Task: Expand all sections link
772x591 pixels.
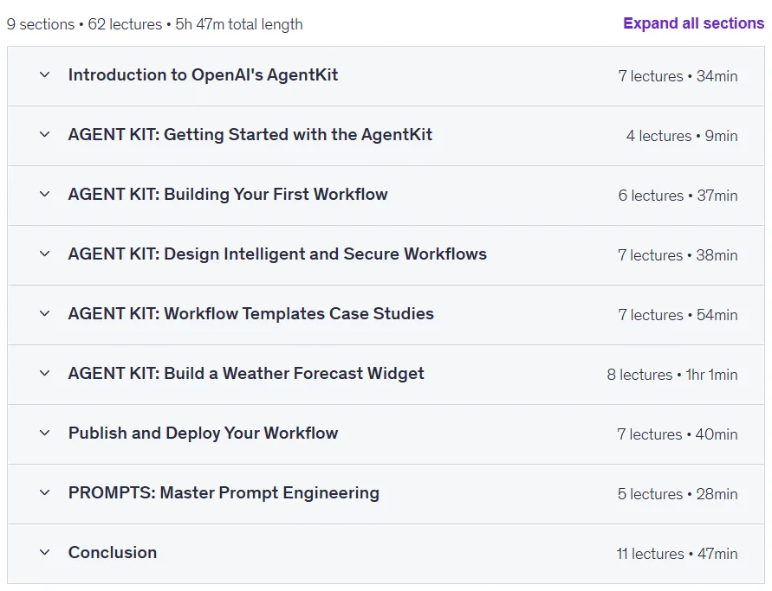Action: click(693, 23)
